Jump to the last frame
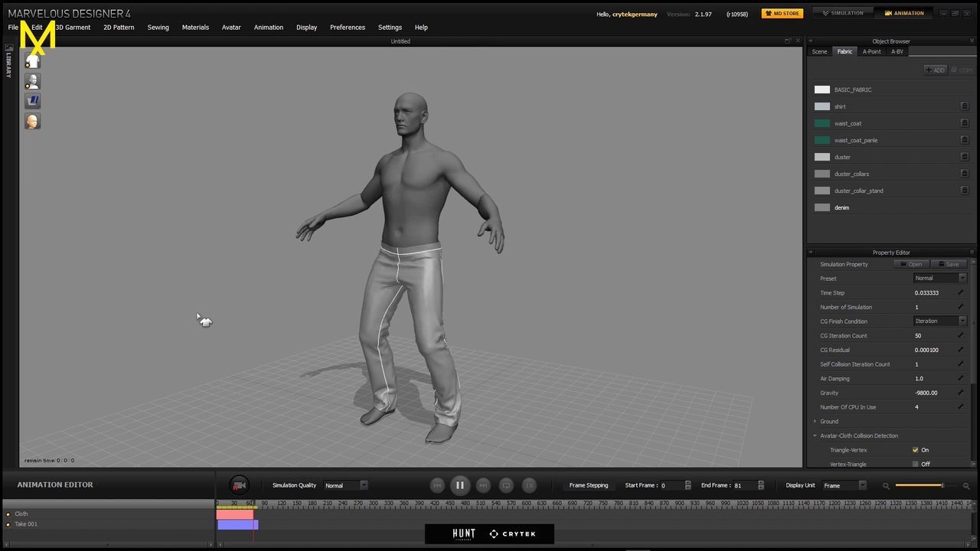Screen dimensions: 980x551 pos(483,485)
